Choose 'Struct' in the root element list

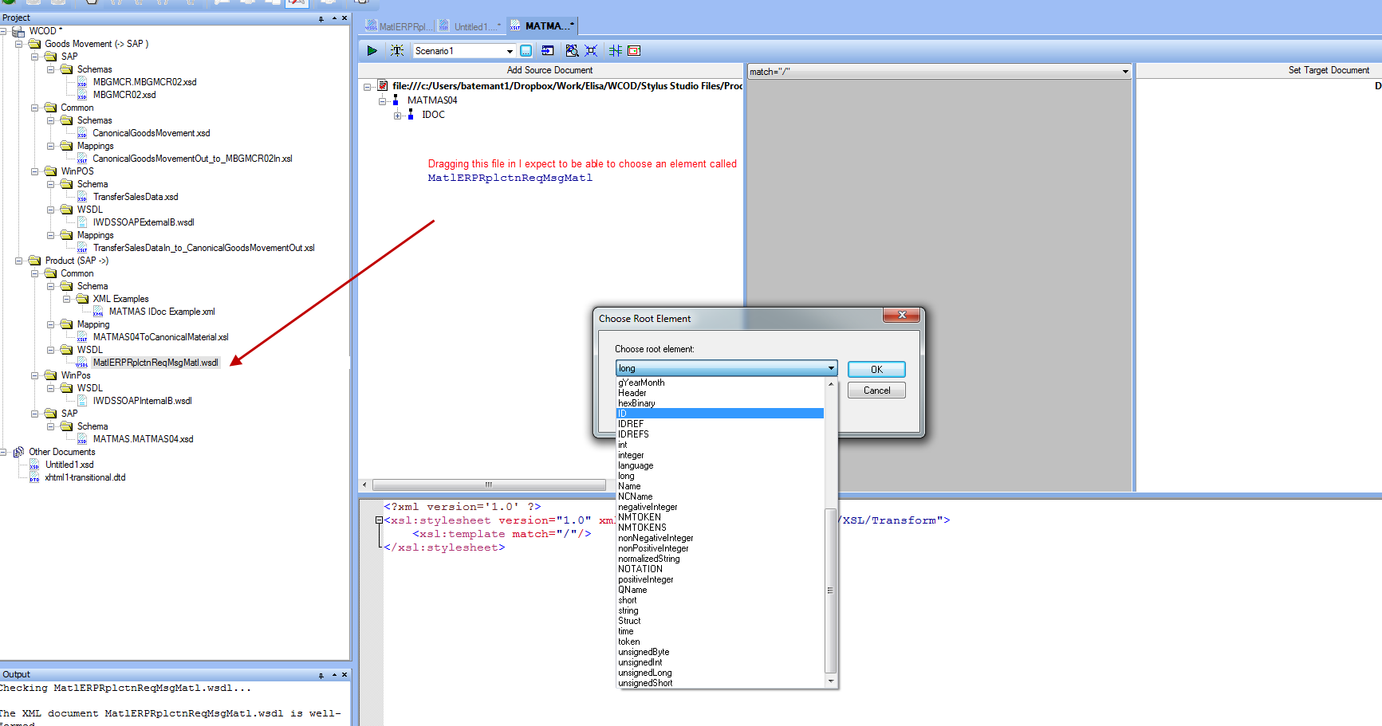point(720,621)
